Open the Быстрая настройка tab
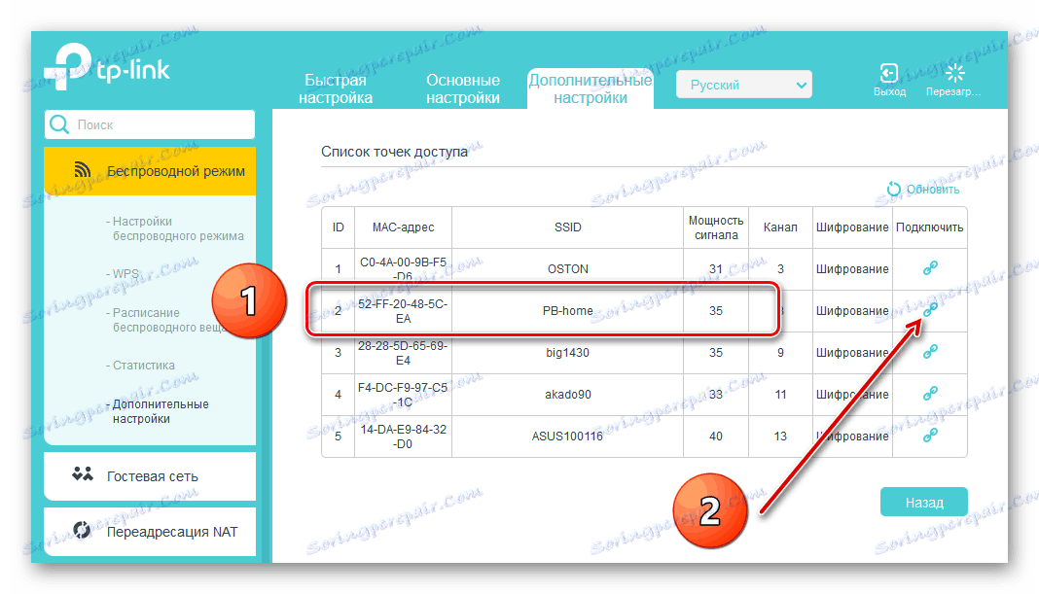 point(339,88)
